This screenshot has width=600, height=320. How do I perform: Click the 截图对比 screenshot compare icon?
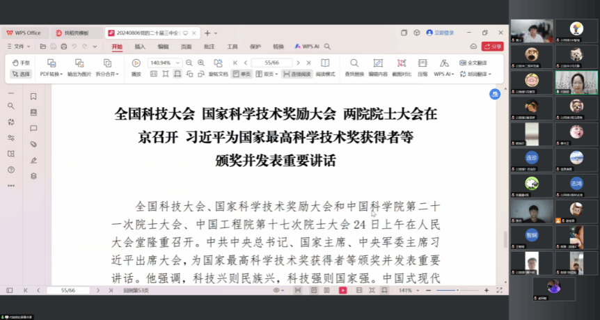(x=402, y=68)
